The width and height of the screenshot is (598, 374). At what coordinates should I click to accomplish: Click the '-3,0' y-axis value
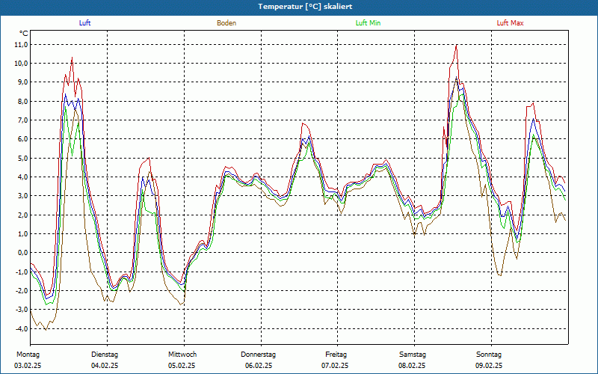tap(22, 310)
